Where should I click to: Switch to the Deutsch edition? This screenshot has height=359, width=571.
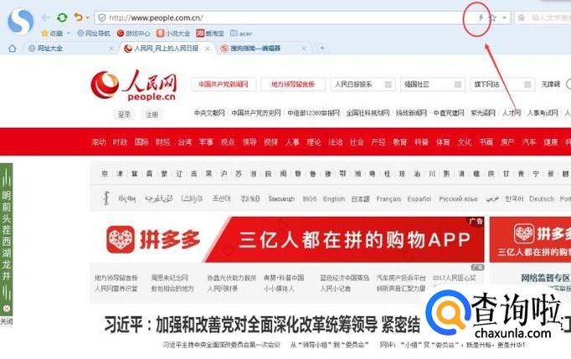(542, 199)
